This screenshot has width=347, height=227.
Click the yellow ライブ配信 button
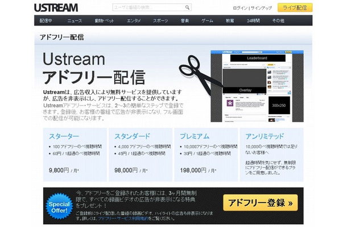click(x=295, y=7)
